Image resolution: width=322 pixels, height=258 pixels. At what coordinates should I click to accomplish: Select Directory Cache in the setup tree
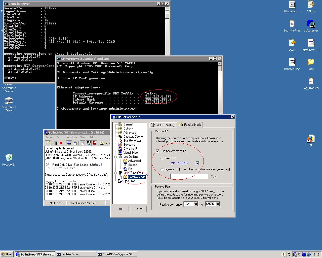(133, 137)
